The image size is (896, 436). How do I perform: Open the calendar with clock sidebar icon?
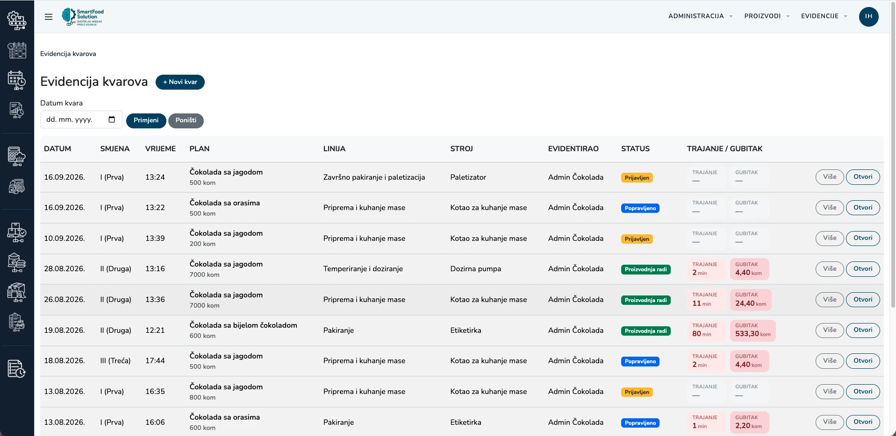pyautogui.click(x=17, y=80)
